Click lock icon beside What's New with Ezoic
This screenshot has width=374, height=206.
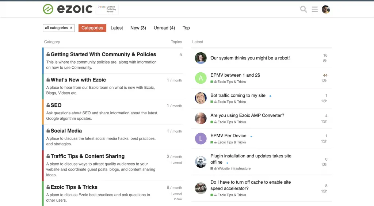point(48,80)
